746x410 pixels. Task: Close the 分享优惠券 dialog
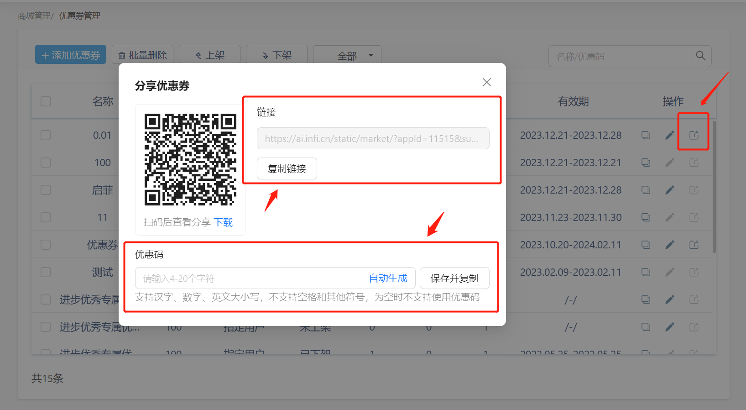pos(487,82)
